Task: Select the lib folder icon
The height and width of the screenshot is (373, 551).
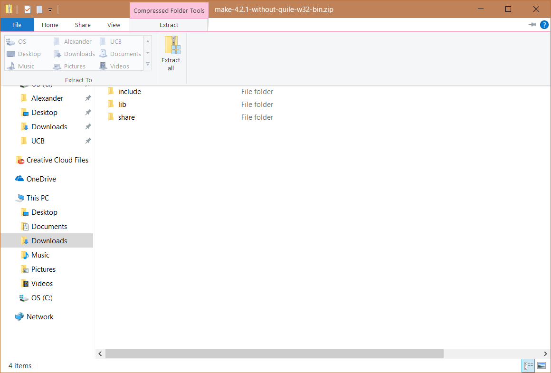Action: tap(111, 105)
